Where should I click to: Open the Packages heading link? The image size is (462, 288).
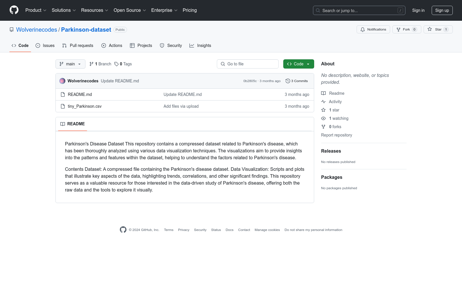pos(331,177)
